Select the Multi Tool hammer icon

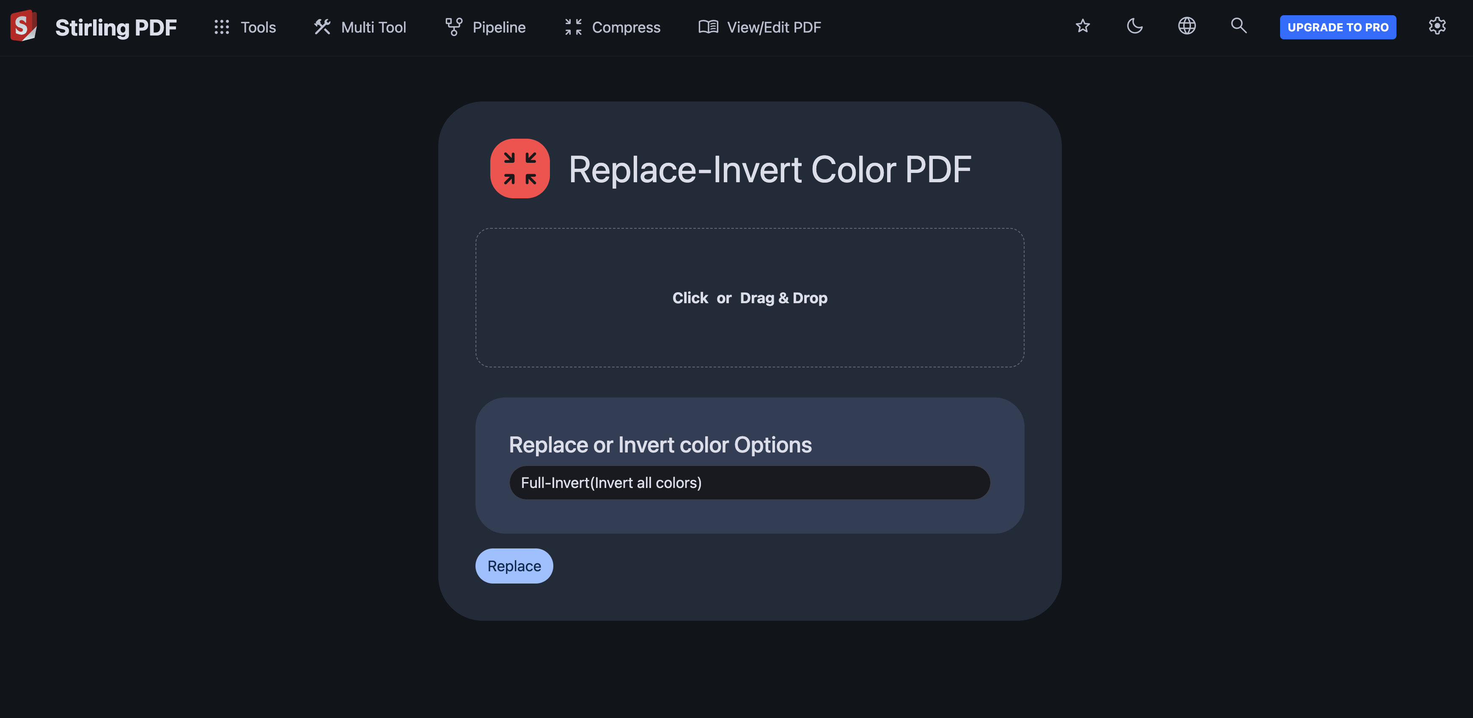coord(322,26)
